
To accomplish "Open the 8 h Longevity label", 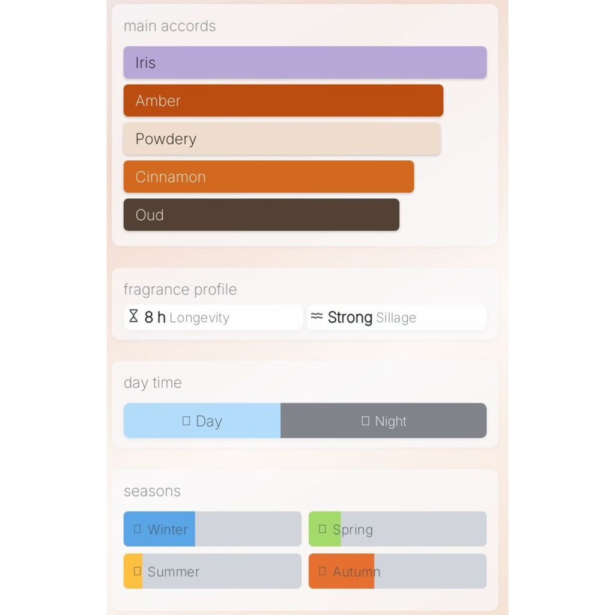I will (187, 318).
